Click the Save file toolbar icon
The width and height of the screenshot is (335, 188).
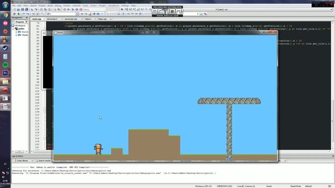click(23, 9)
